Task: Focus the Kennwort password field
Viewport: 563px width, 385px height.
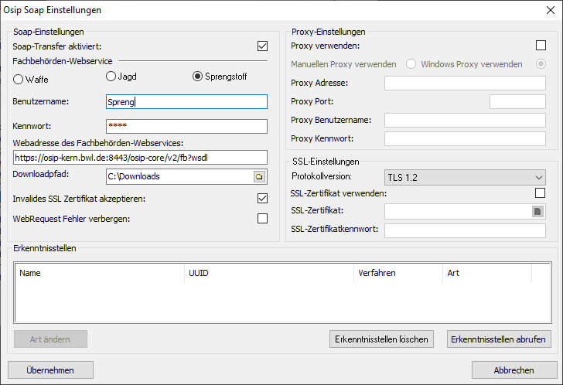Action: click(186, 126)
